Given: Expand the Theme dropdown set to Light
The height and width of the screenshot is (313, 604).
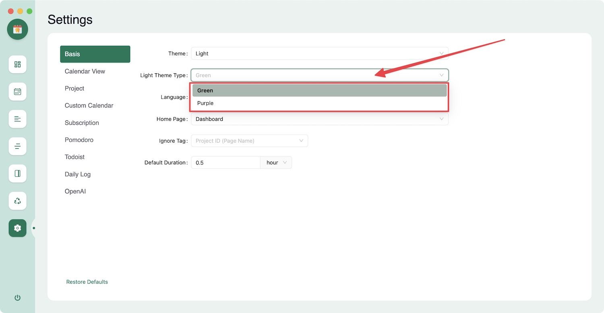Looking at the screenshot, I should (x=319, y=54).
